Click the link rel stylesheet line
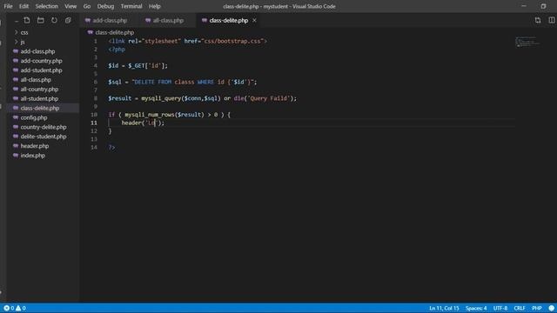This screenshot has height=313, width=557. [x=188, y=41]
